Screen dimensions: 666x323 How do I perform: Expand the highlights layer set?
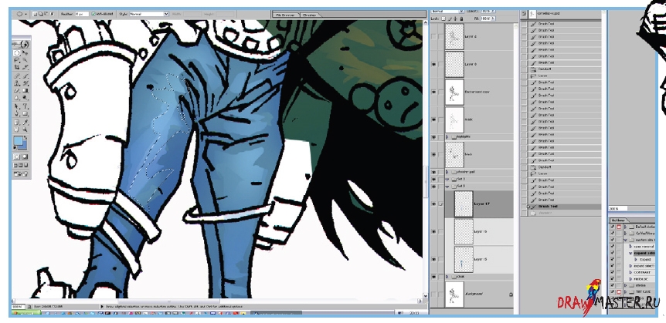click(x=447, y=137)
